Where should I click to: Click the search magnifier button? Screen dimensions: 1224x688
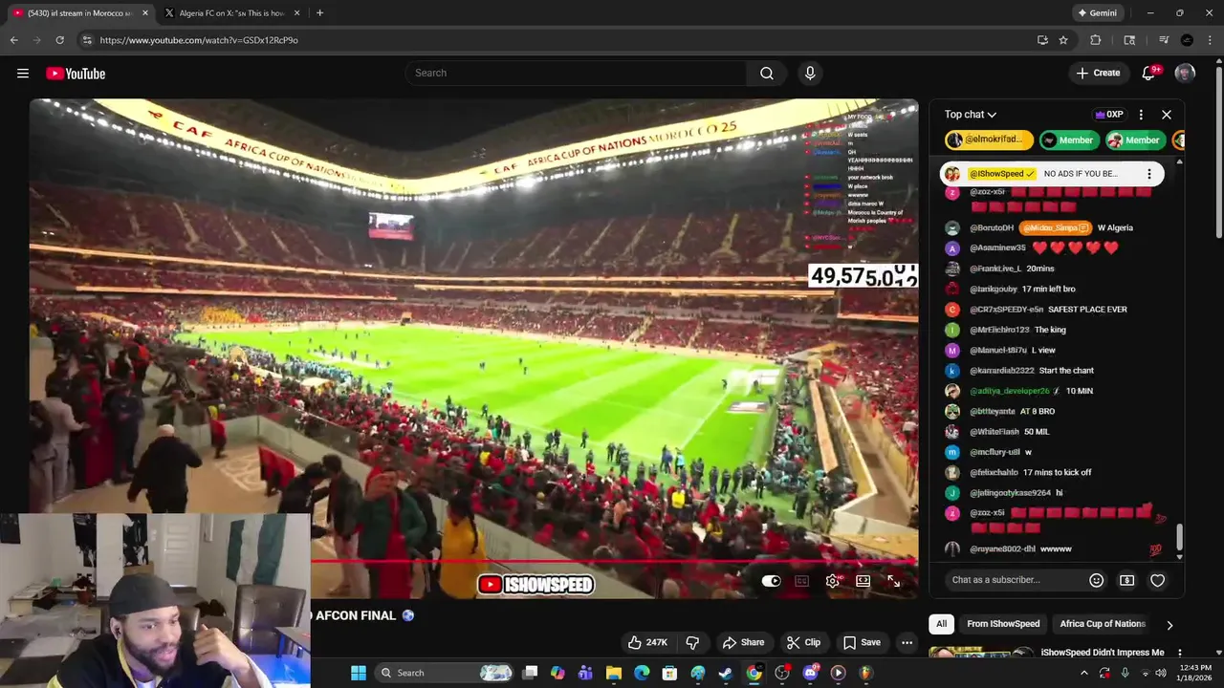click(767, 74)
